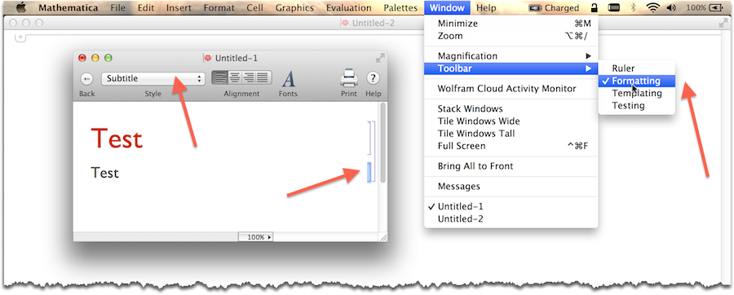Select justified alignment in the Alignment control

pos(263,77)
